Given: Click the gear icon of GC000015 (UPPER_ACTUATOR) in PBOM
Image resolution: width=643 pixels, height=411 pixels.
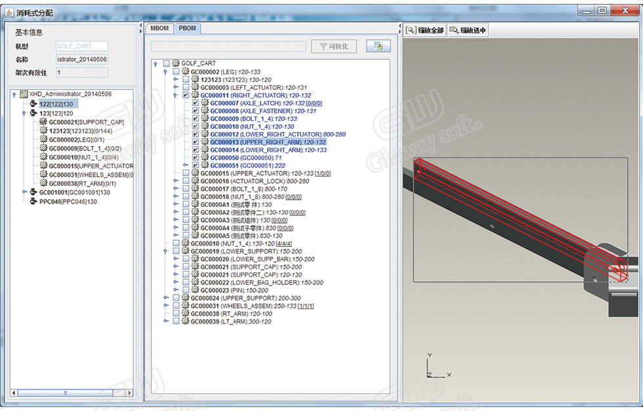Looking at the screenshot, I should click(x=196, y=173).
